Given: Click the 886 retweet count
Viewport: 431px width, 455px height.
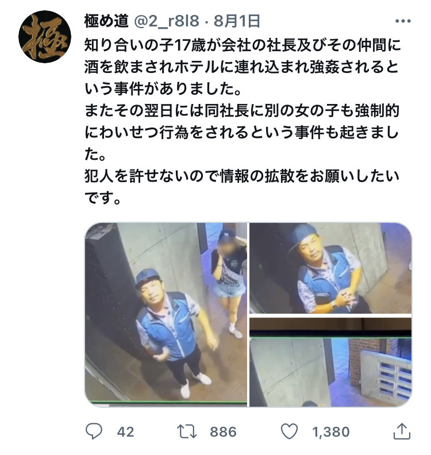Looking at the screenshot, I should [x=223, y=432].
